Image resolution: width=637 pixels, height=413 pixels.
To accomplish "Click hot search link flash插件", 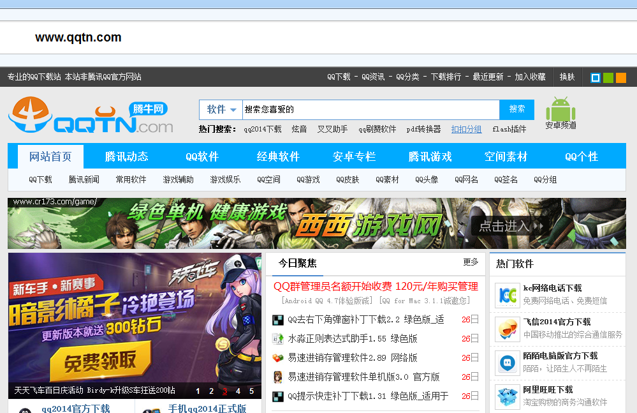I will pos(509,130).
